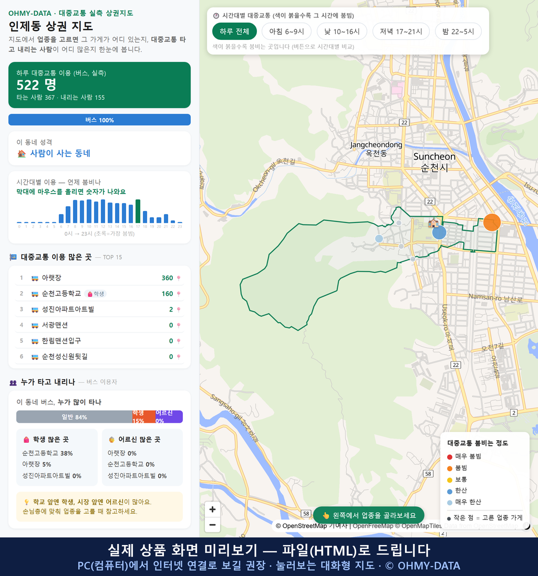The width and height of the screenshot is (538, 576).
Task: Locate 성진아파트아트빌 via its pin icon
Action: (179, 310)
